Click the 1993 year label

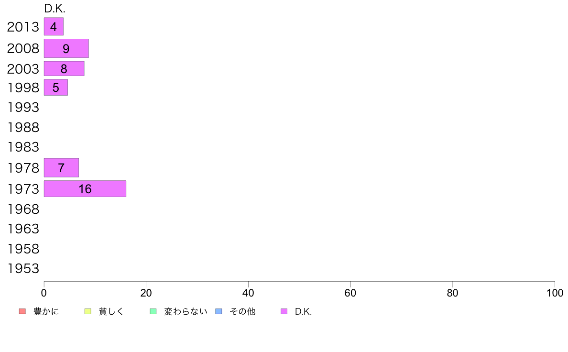pyautogui.click(x=23, y=107)
